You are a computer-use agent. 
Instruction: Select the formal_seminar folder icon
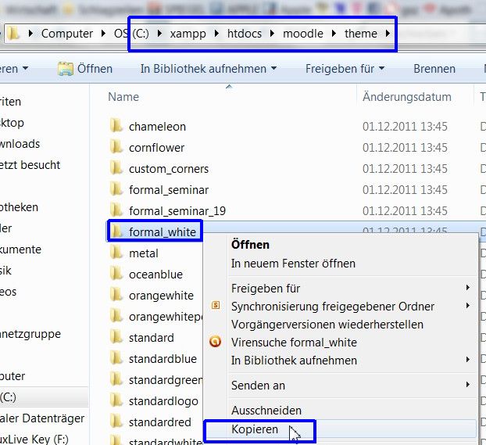[x=116, y=189]
